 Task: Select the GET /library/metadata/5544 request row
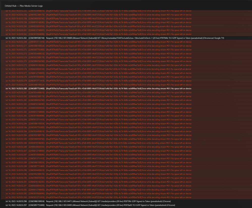point(126,38)
